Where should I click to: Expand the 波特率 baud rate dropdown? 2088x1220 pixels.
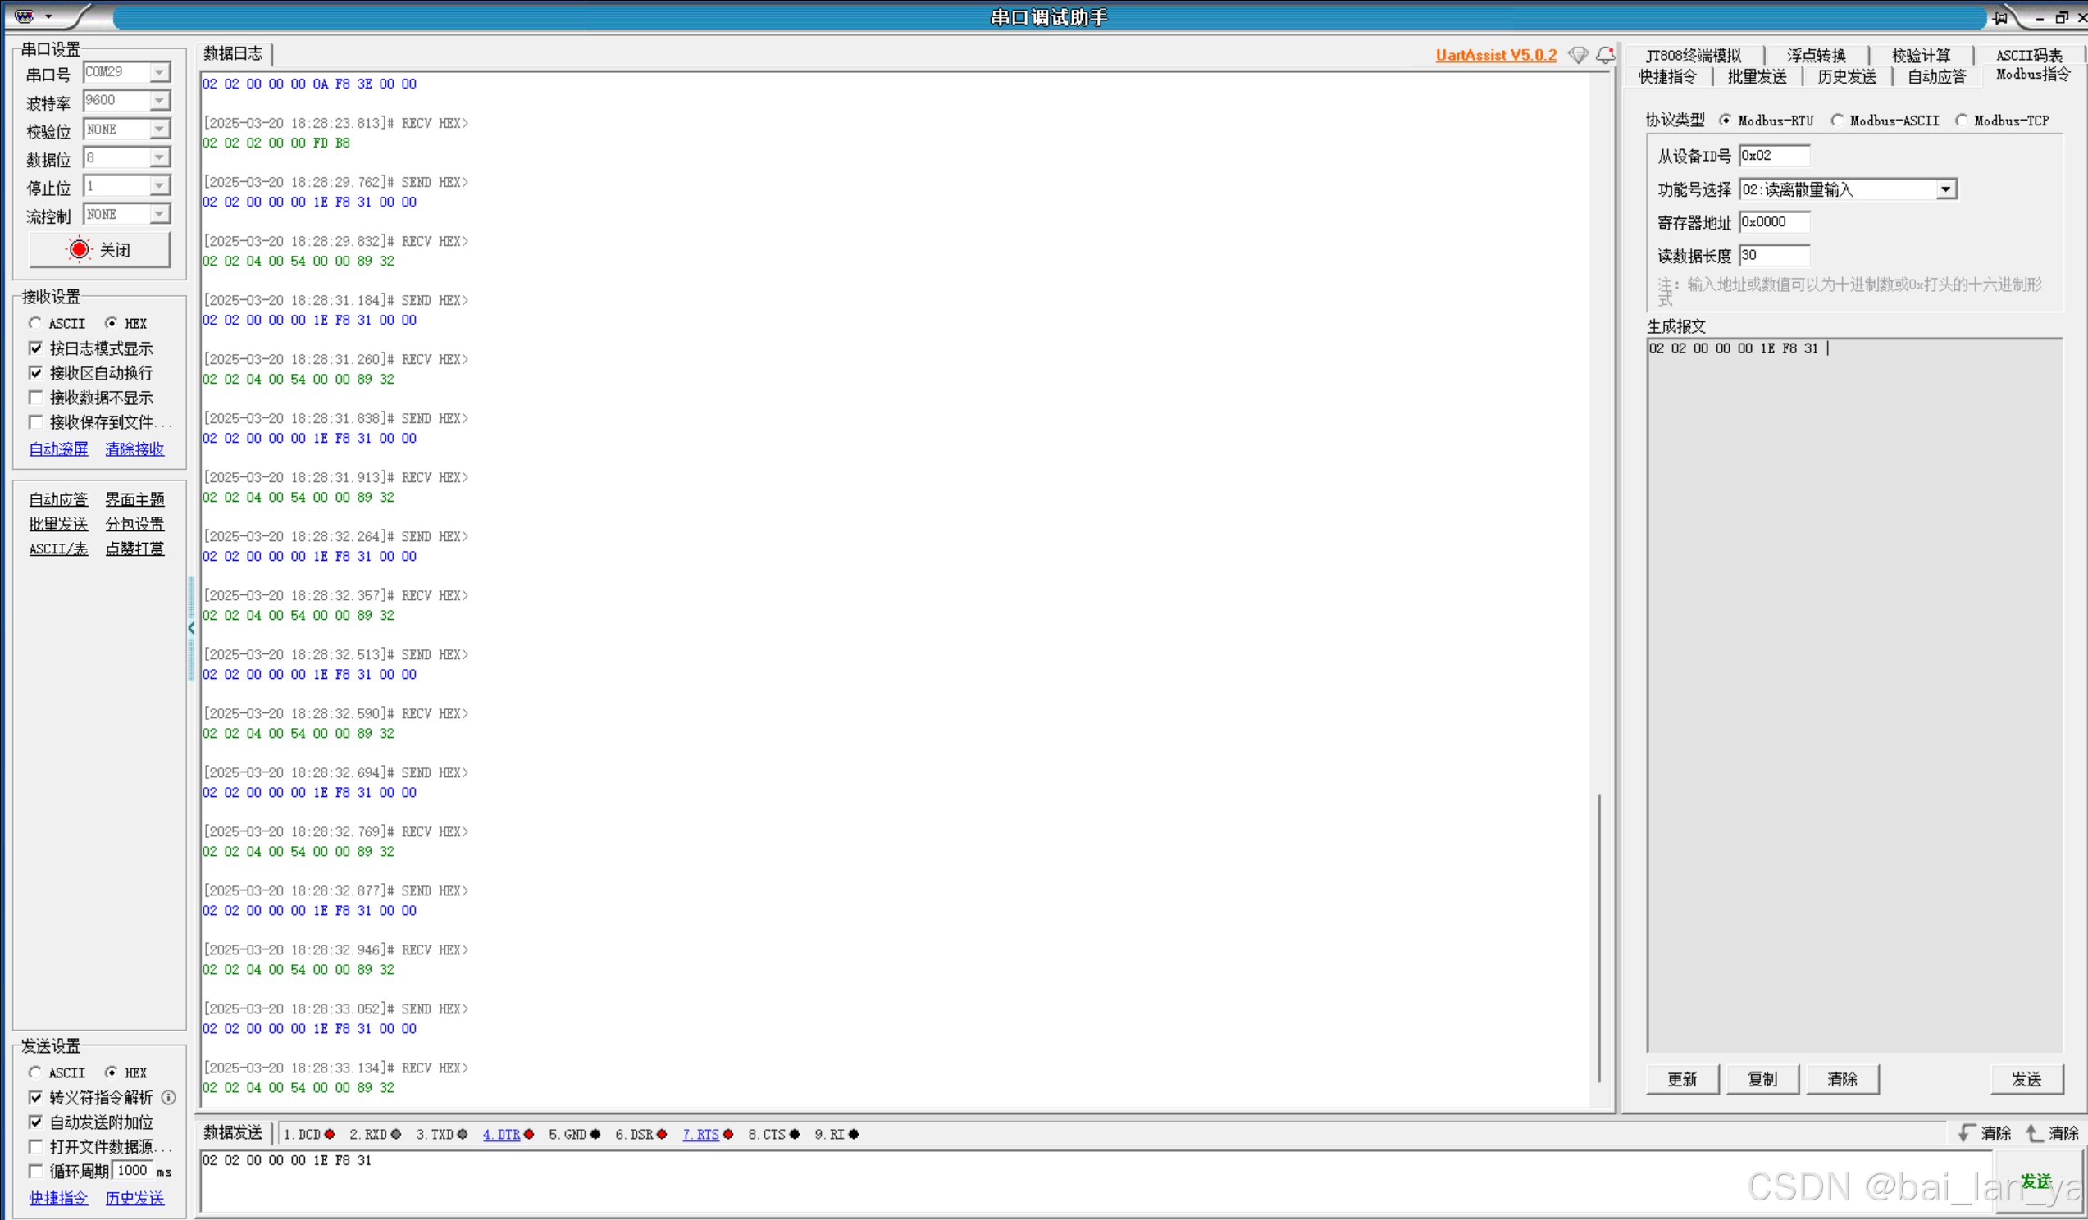pos(160,101)
